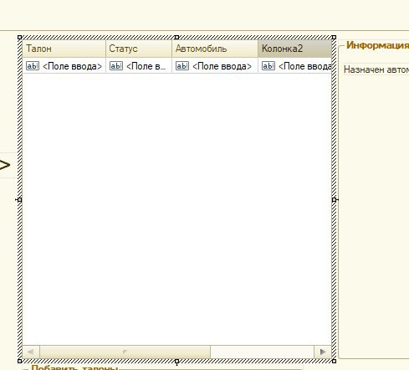This screenshot has height=370, width=409.
Task: Click input field icon under Статус
Action: (x=116, y=66)
